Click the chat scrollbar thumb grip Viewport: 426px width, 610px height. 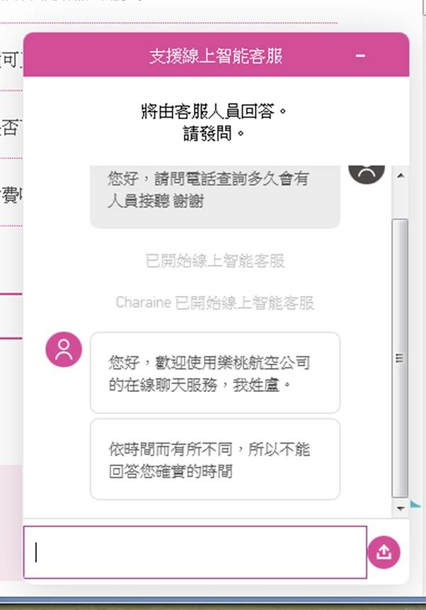[x=400, y=358]
